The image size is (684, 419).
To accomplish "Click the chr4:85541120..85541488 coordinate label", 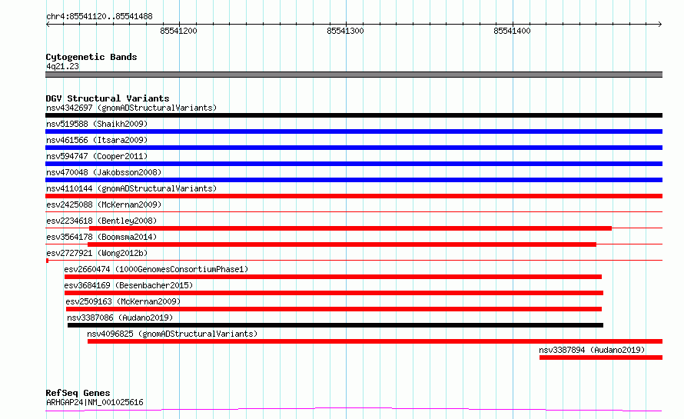I will (99, 17).
